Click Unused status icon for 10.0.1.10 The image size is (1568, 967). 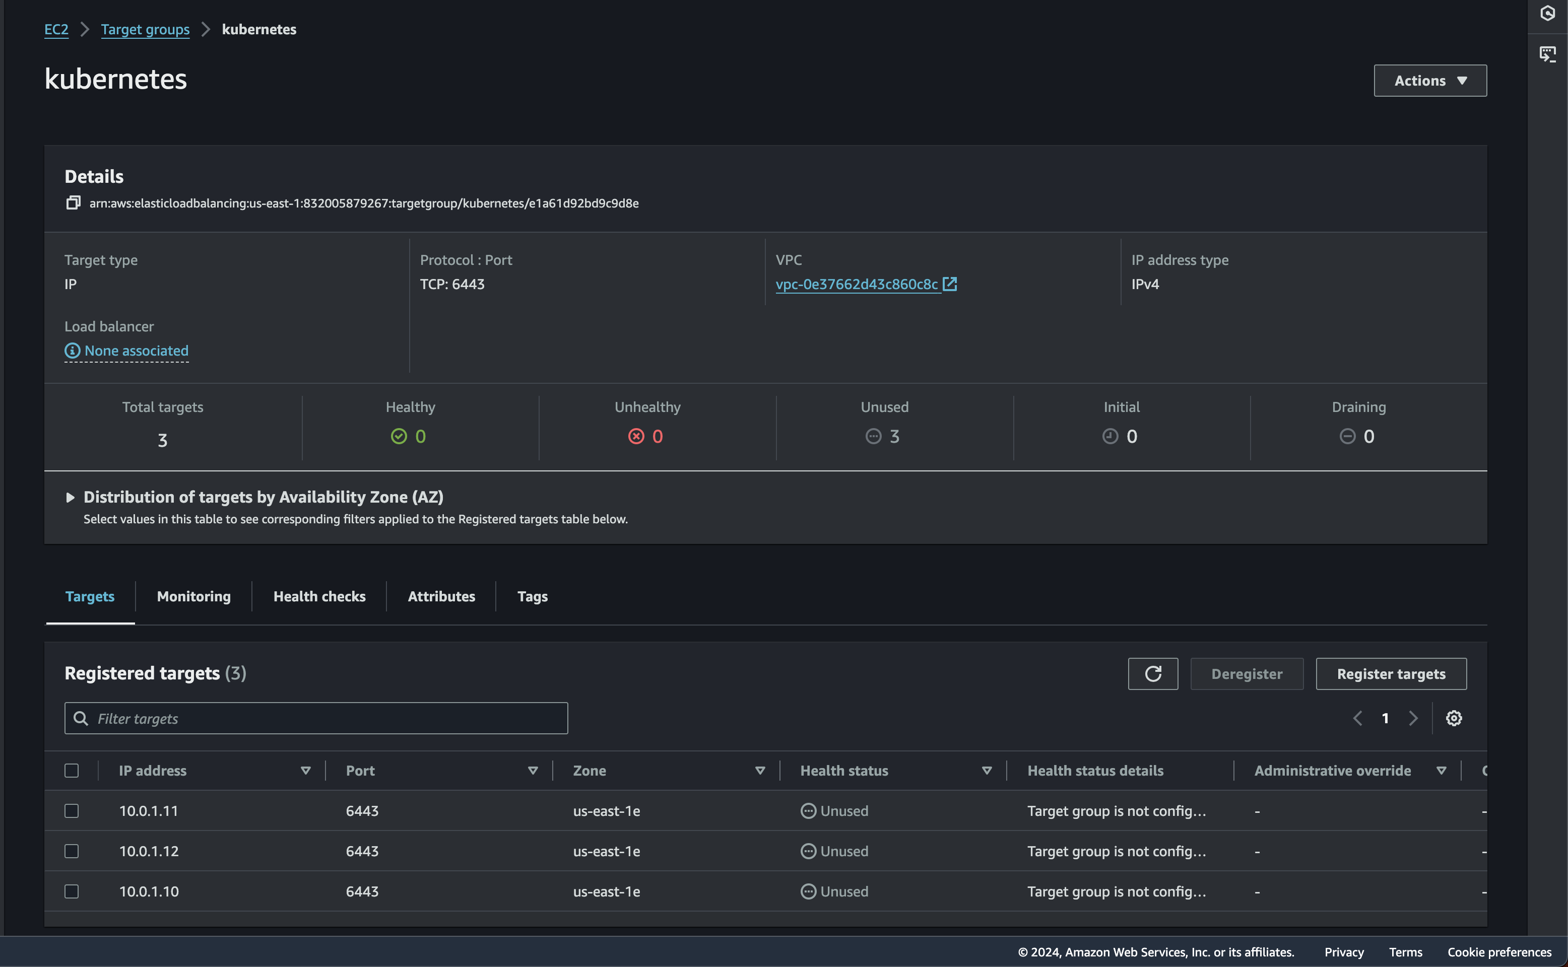809,891
